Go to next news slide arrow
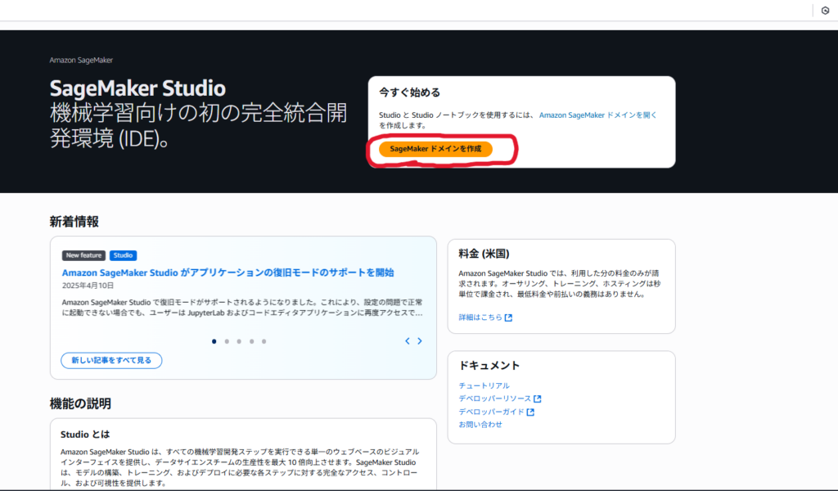The image size is (838, 491). [420, 341]
